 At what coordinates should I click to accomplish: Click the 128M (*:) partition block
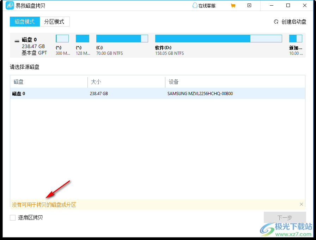click(82, 38)
